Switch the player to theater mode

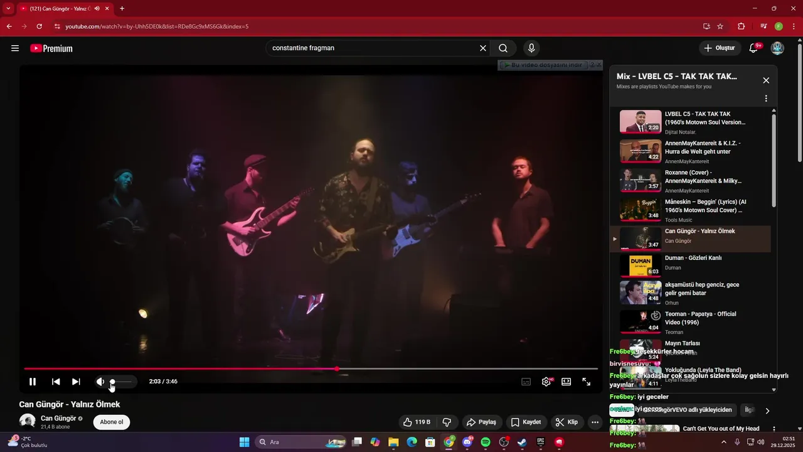[x=566, y=382]
